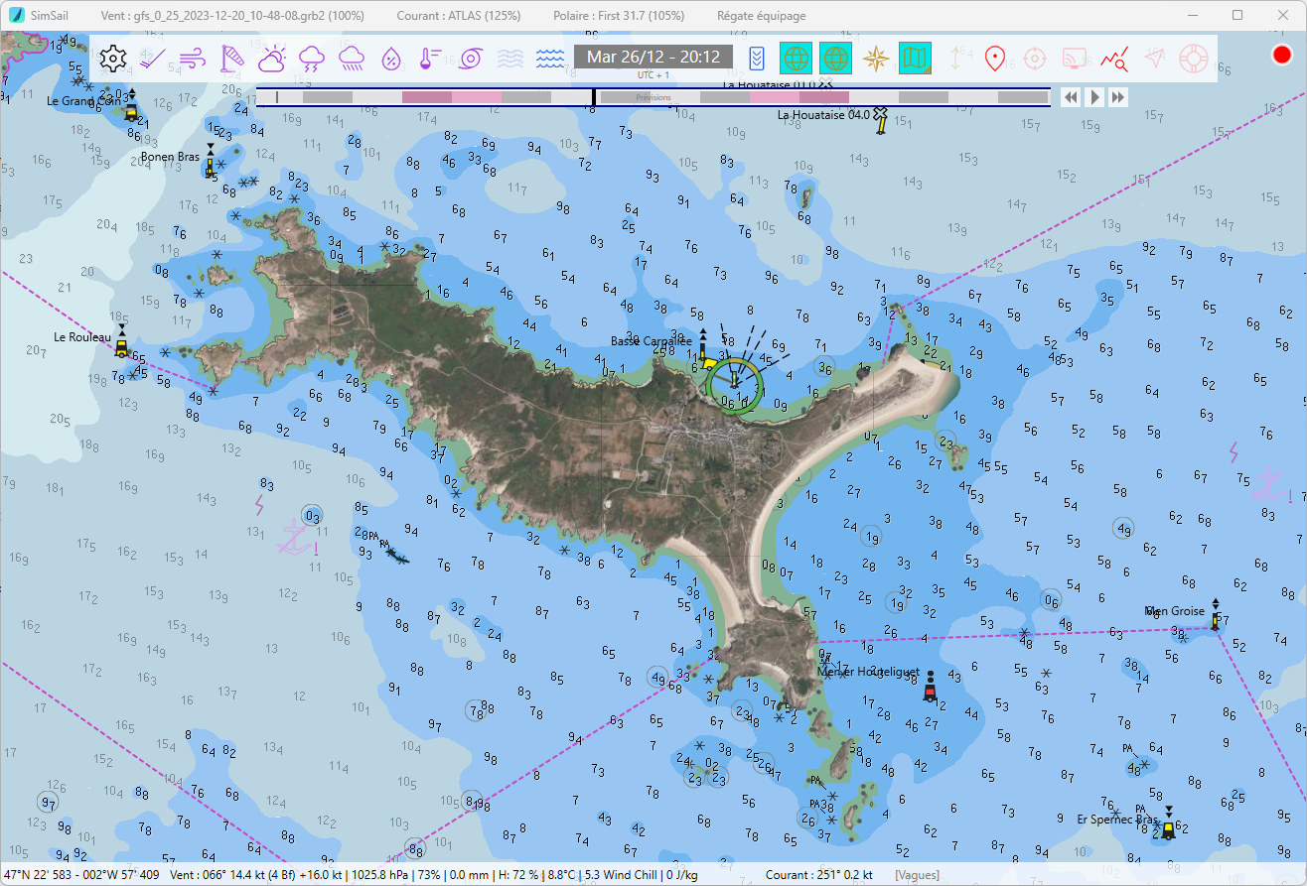Expand the blue double-chevron dropdown
Image resolution: width=1307 pixels, height=886 pixels.
[x=757, y=59]
